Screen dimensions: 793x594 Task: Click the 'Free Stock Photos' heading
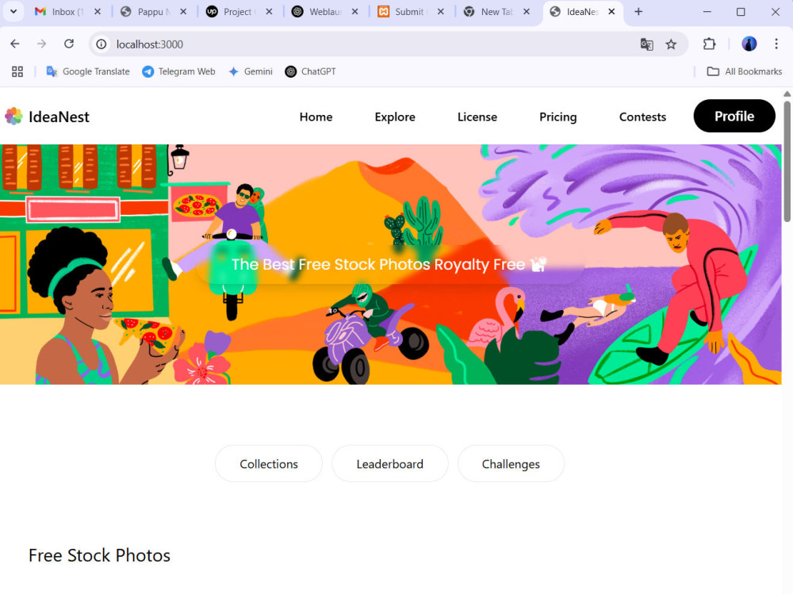pos(100,555)
